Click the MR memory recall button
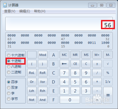 coord(75,55)
